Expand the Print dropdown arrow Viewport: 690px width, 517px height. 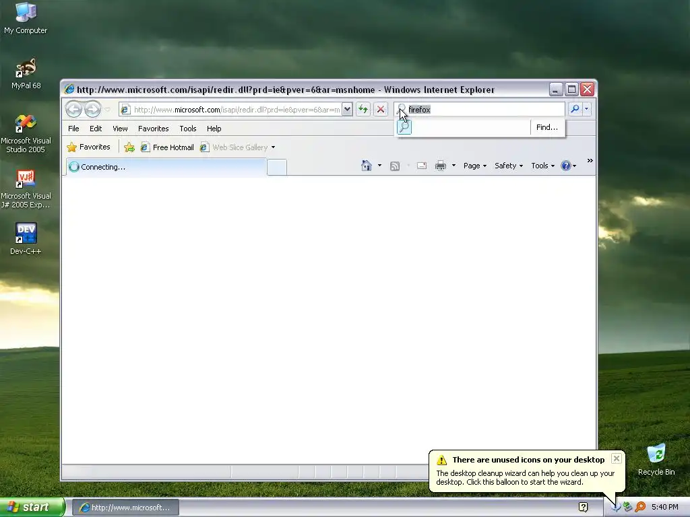point(453,166)
